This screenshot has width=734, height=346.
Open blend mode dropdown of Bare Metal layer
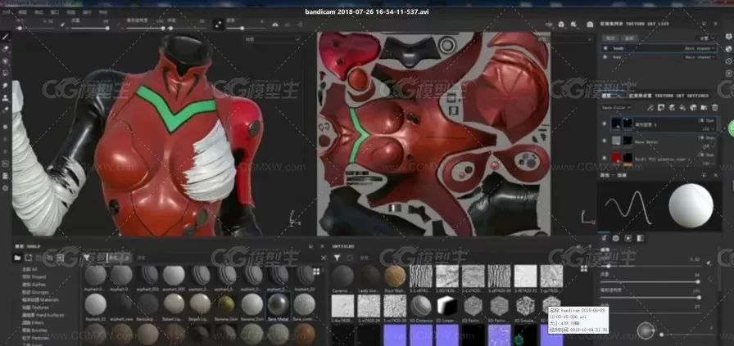click(x=706, y=137)
